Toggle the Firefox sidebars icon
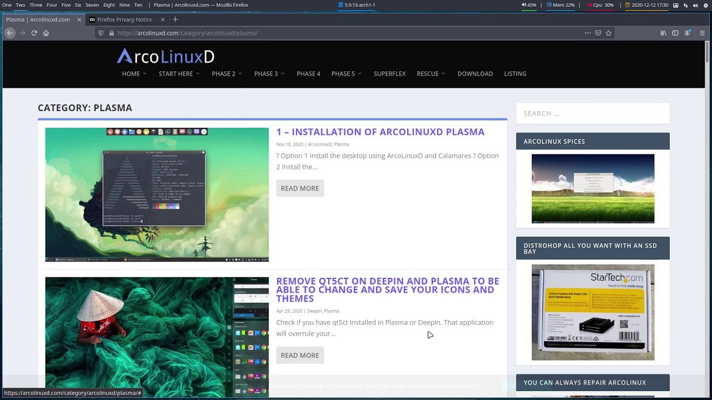This screenshot has width=712, height=400. coord(675,33)
